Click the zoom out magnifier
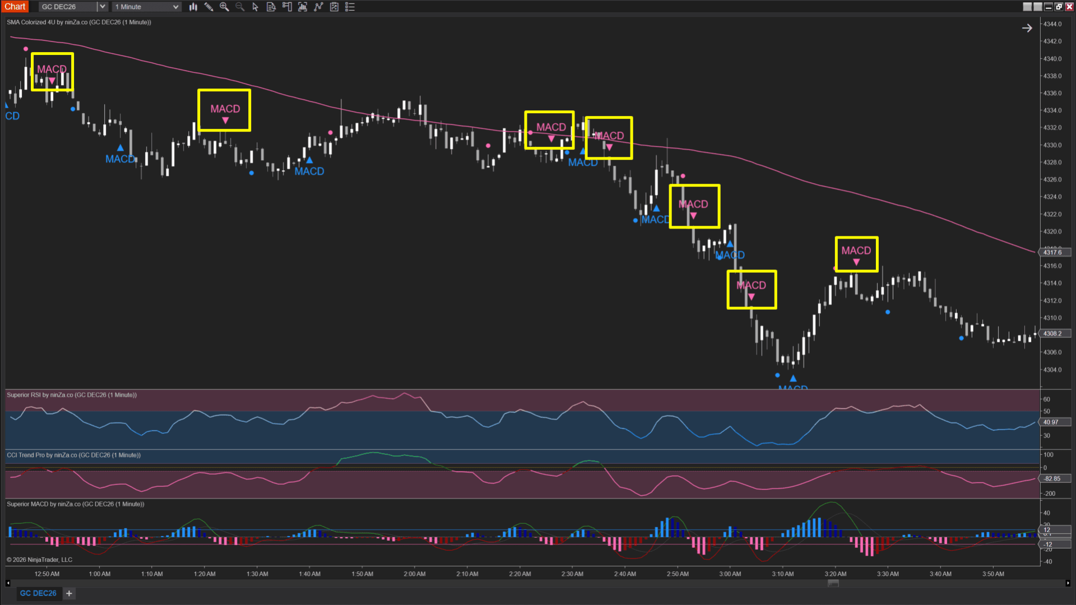 click(240, 7)
